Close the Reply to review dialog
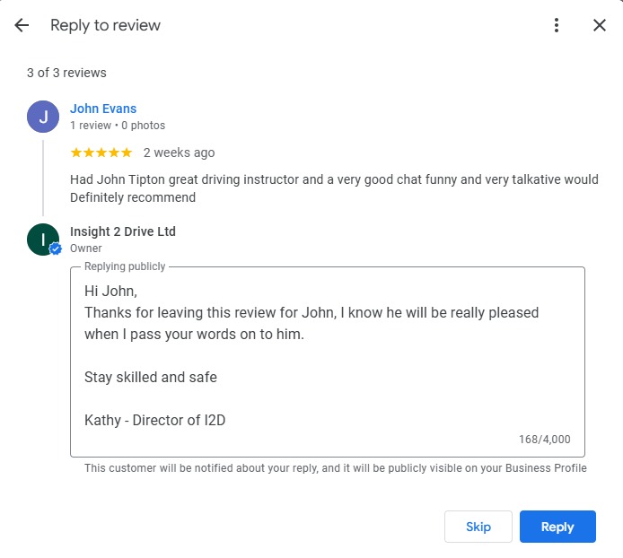This screenshot has width=623, height=558. (600, 25)
